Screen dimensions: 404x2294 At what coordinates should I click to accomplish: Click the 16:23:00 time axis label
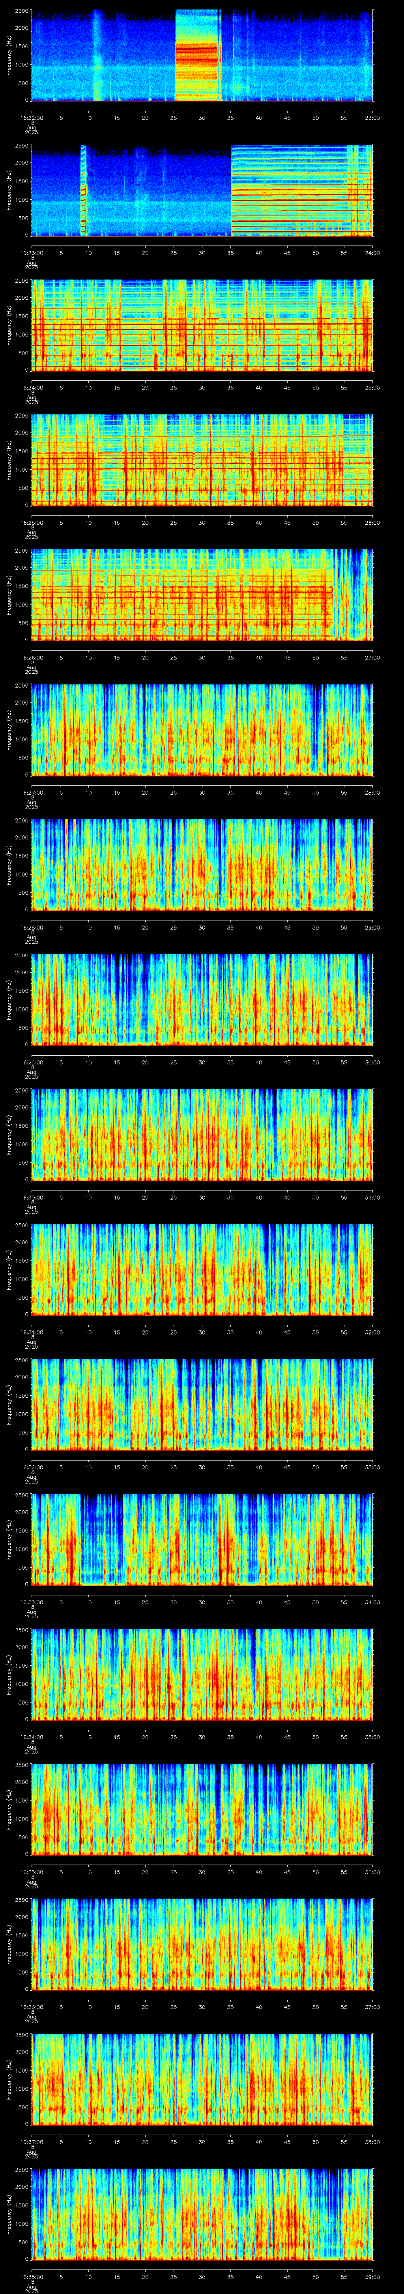31,253
